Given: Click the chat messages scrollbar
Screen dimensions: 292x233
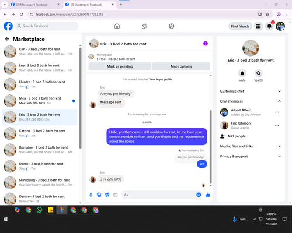Looking at the screenshot, I should [x=210, y=147].
